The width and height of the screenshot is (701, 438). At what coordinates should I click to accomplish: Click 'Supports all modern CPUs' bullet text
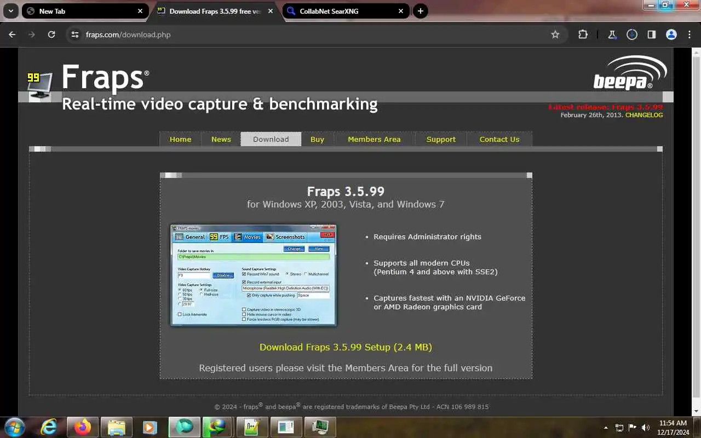[x=422, y=263]
